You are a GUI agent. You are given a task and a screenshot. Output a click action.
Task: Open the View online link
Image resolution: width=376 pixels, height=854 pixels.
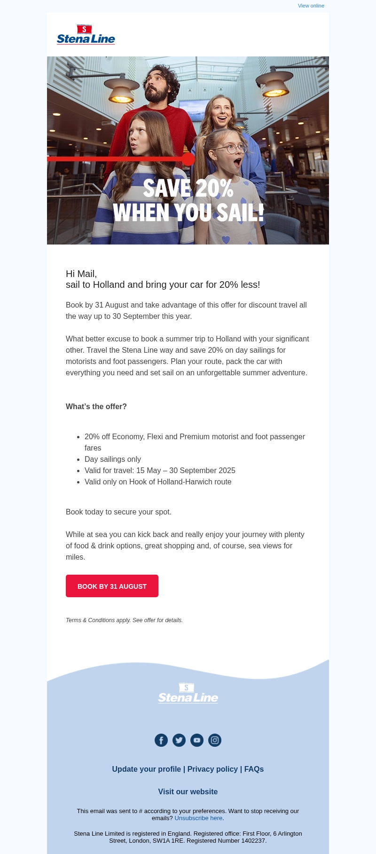click(311, 6)
